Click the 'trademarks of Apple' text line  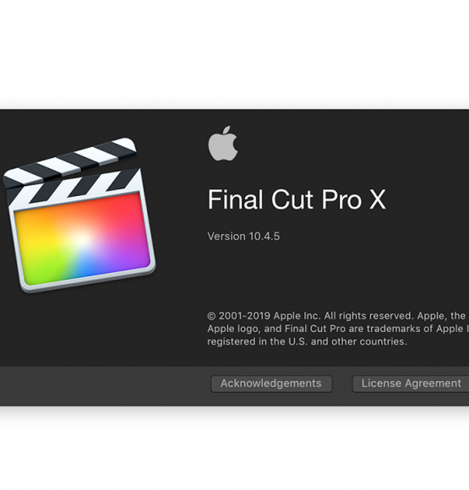click(x=338, y=329)
